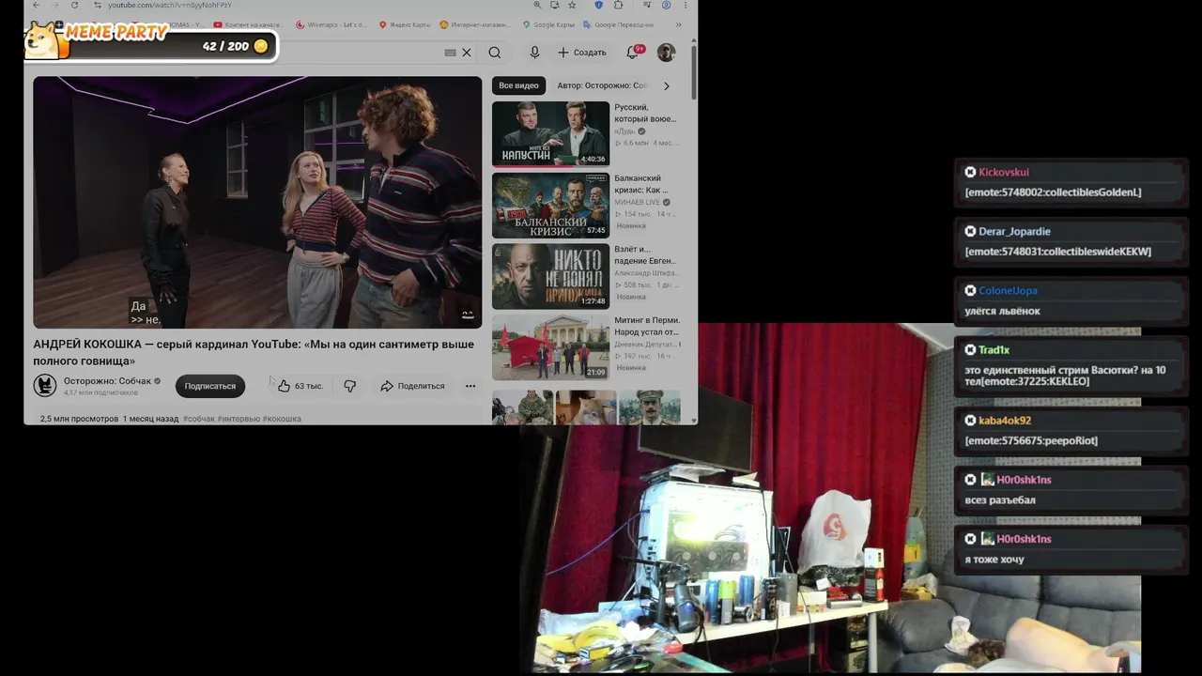Open the #интервью hashtag link
This screenshot has height=676, width=1202.
(239, 419)
